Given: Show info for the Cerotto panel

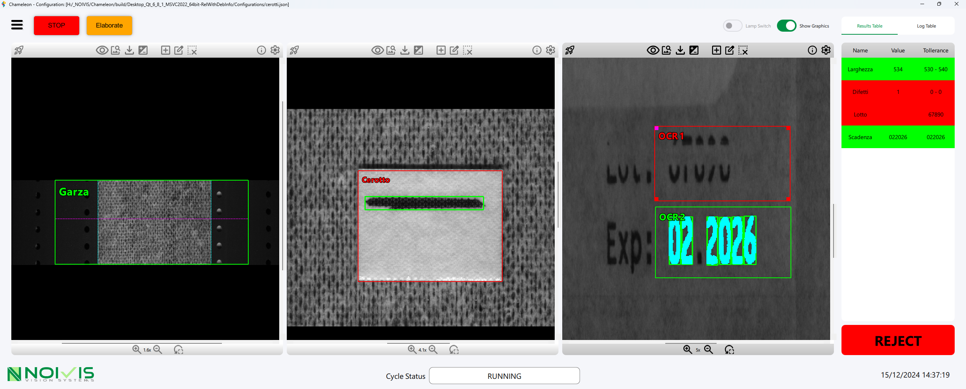Looking at the screenshot, I should point(537,50).
